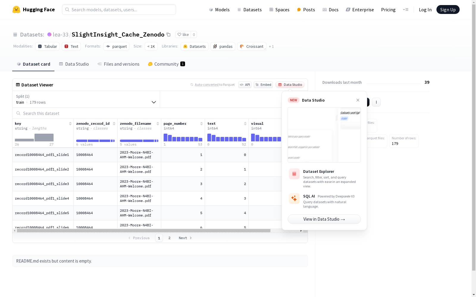
Task: Show the +1 more libraries
Action: click(271, 46)
